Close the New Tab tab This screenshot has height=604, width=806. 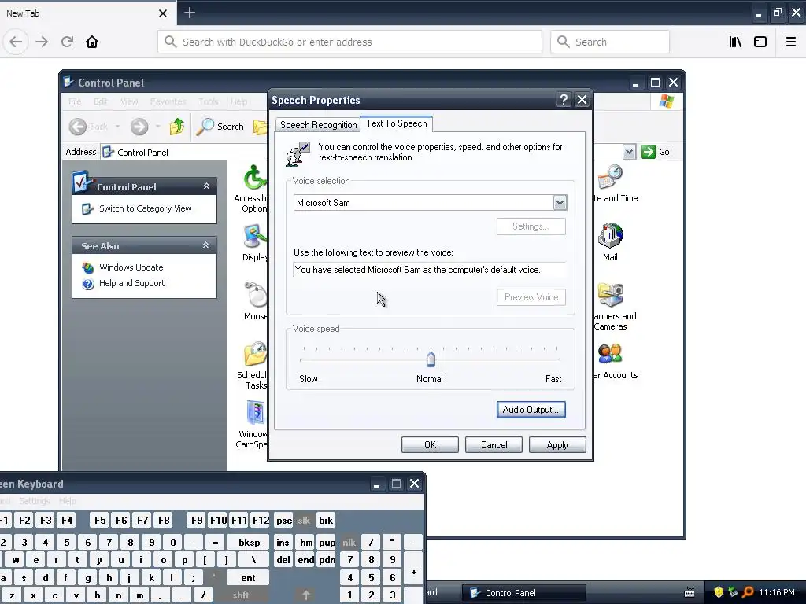162,13
